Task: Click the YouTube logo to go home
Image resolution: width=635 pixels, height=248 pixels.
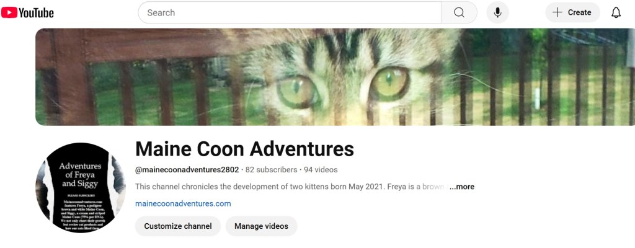Action: (x=28, y=12)
